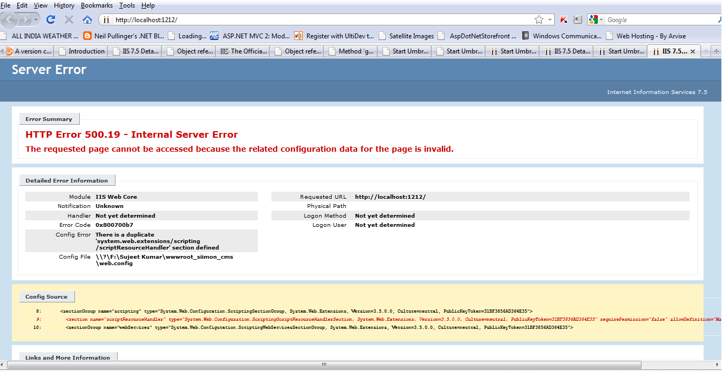Click the page's horizontal scrollbar thumb
The height and width of the screenshot is (371, 723).
click(324, 365)
